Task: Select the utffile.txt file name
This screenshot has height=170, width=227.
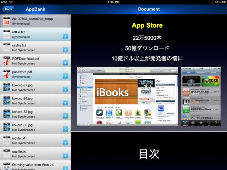Action: pos(18,32)
